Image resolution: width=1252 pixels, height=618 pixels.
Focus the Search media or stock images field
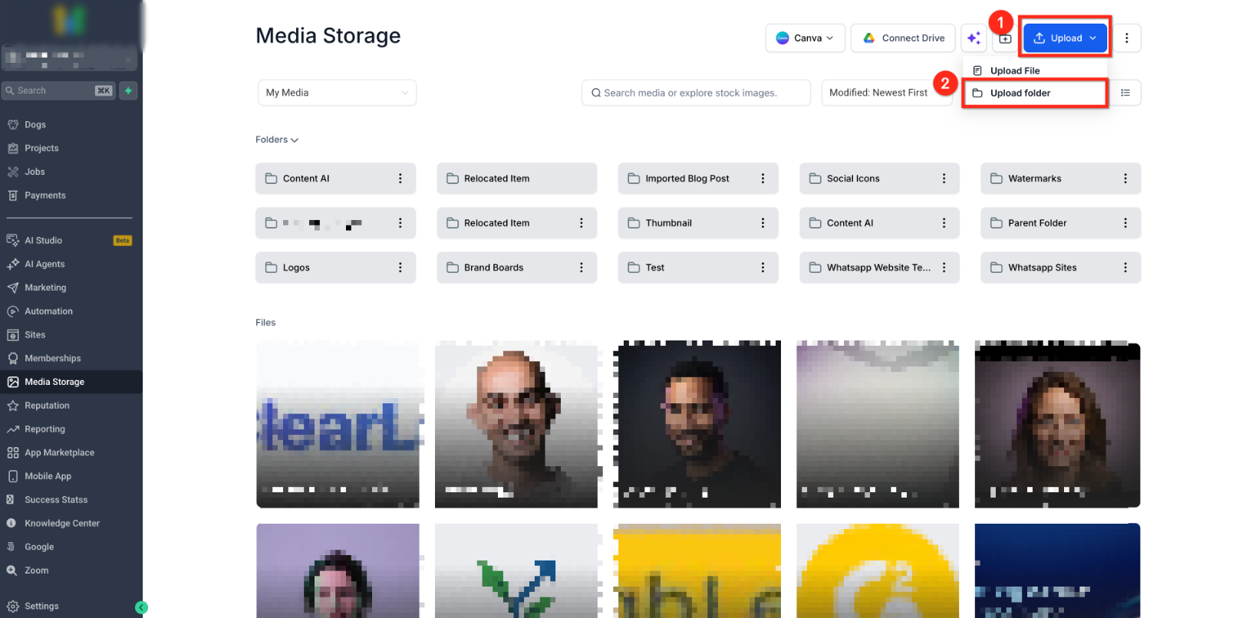point(696,93)
